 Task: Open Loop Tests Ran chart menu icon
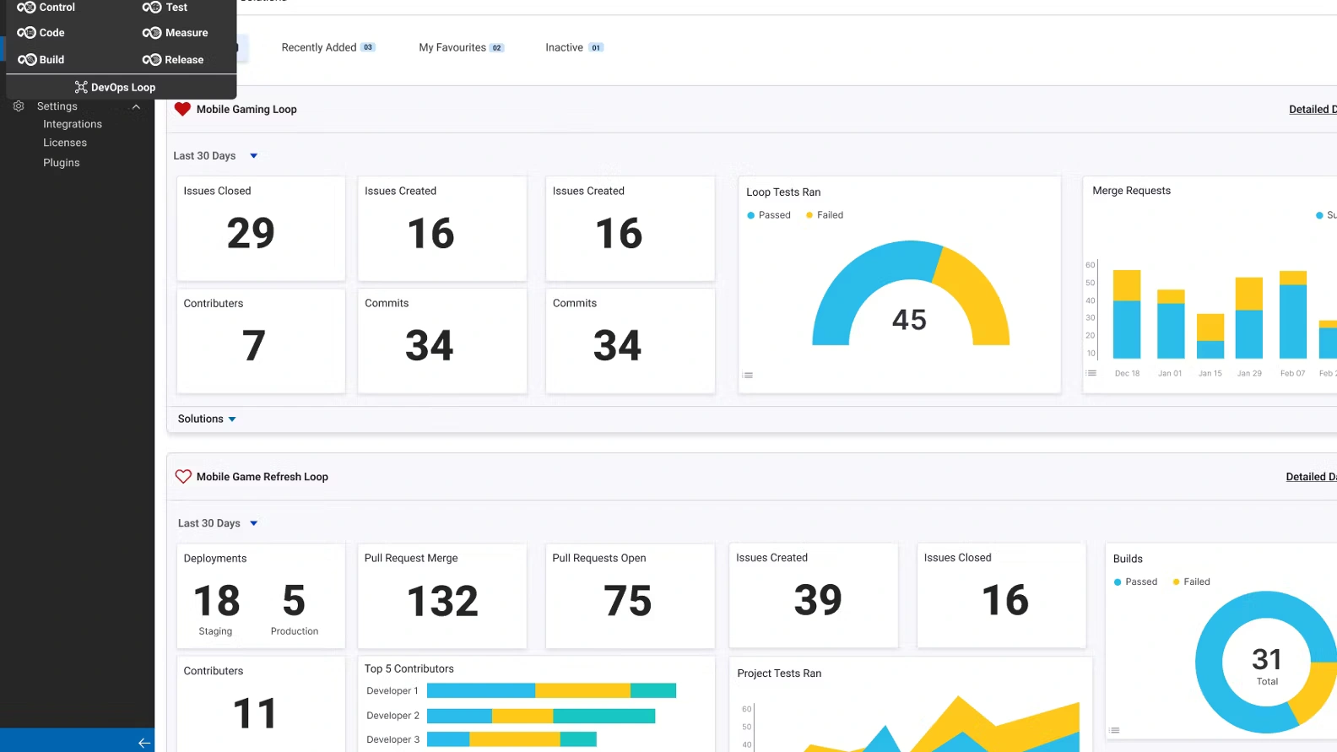coord(748,376)
